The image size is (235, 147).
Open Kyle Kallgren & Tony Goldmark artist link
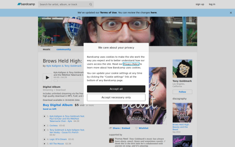pos(64,66)
